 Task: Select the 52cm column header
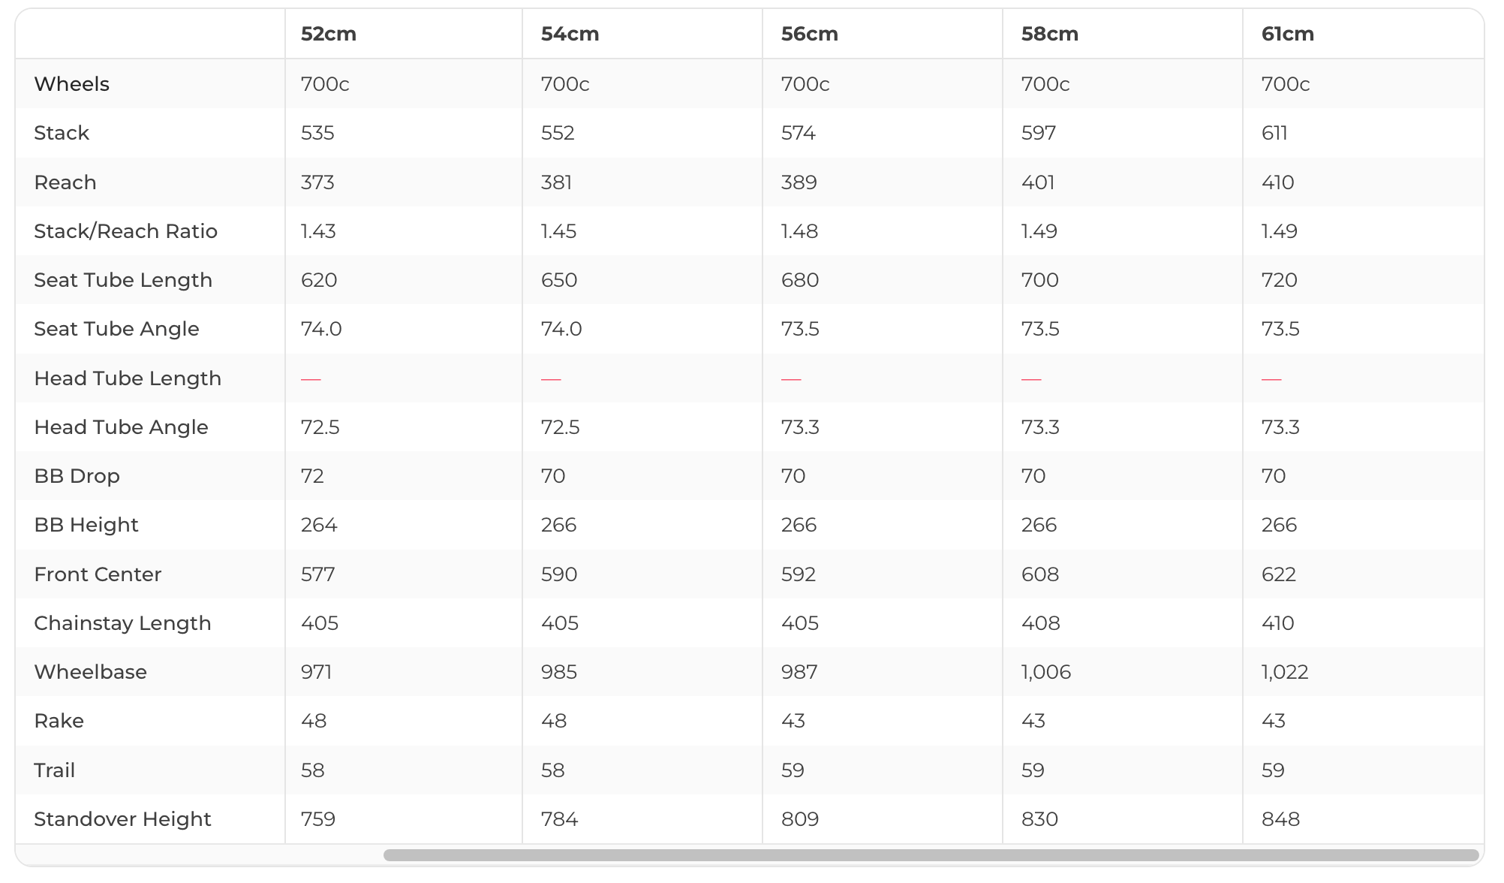[329, 34]
